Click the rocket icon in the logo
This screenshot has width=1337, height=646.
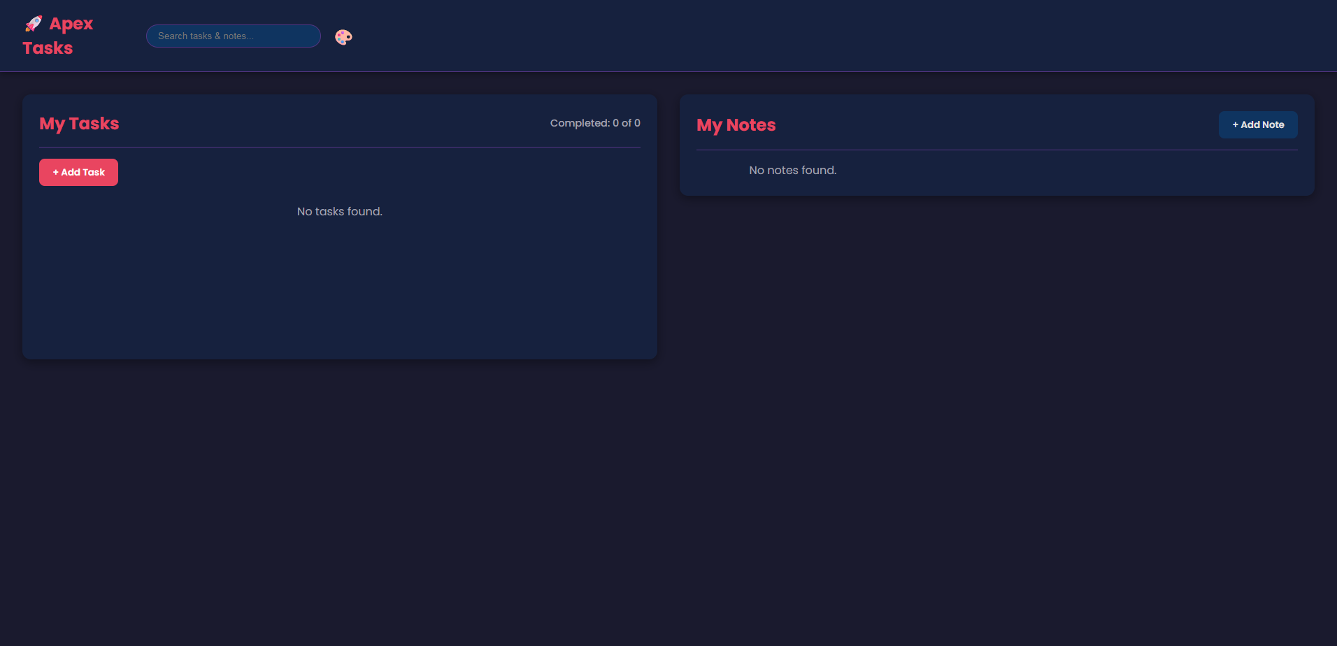(x=34, y=24)
